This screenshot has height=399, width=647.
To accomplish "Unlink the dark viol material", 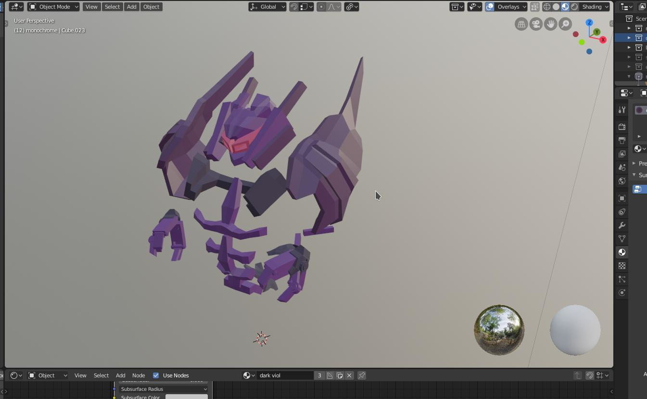I will 350,375.
